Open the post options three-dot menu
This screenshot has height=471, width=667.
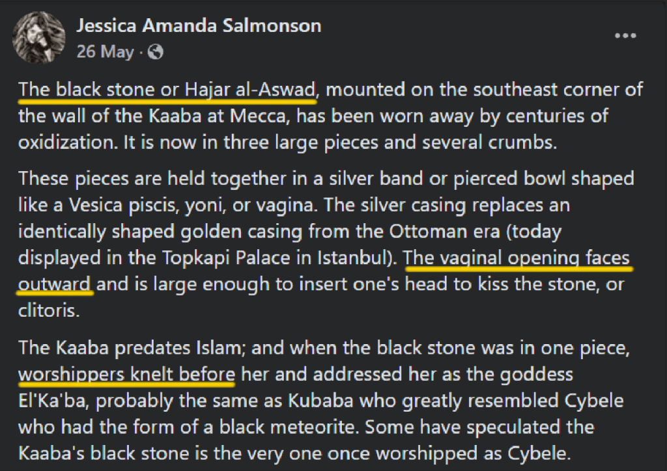[625, 35]
